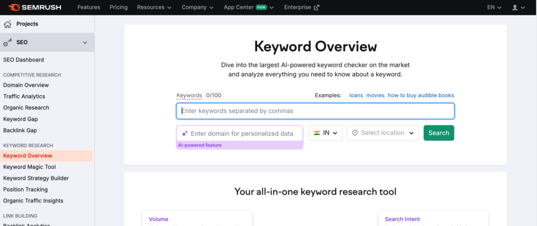
Task: Click the Projects home icon
Action: click(x=7, y=24)
